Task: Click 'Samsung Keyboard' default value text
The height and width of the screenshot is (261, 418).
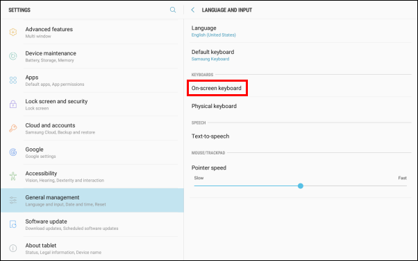Action: (210, 59)
